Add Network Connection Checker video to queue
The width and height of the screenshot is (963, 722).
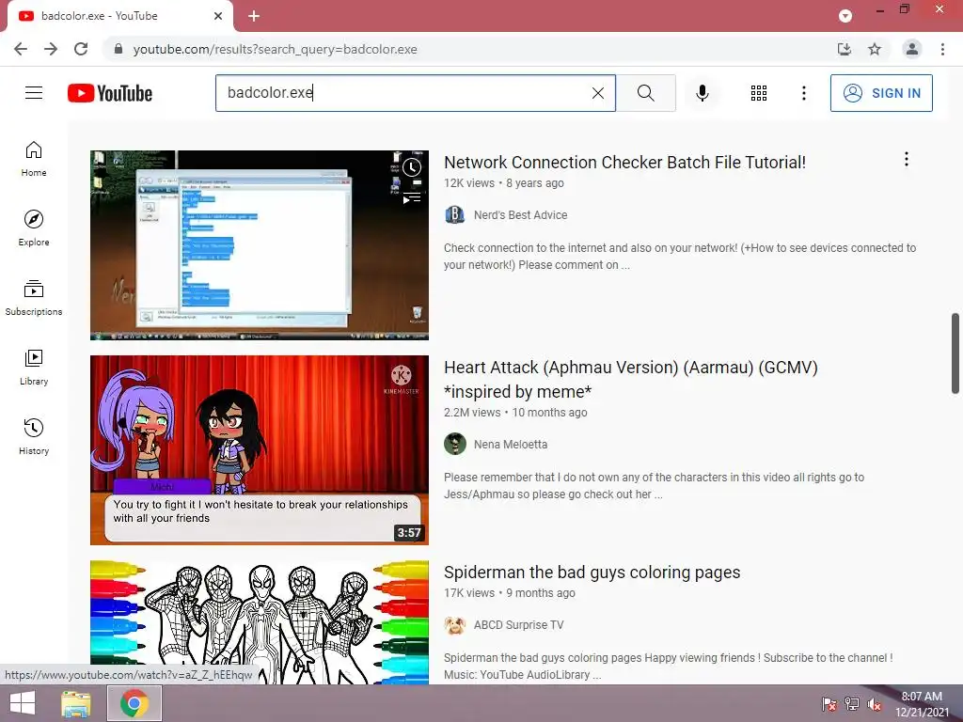pos(412,197)
